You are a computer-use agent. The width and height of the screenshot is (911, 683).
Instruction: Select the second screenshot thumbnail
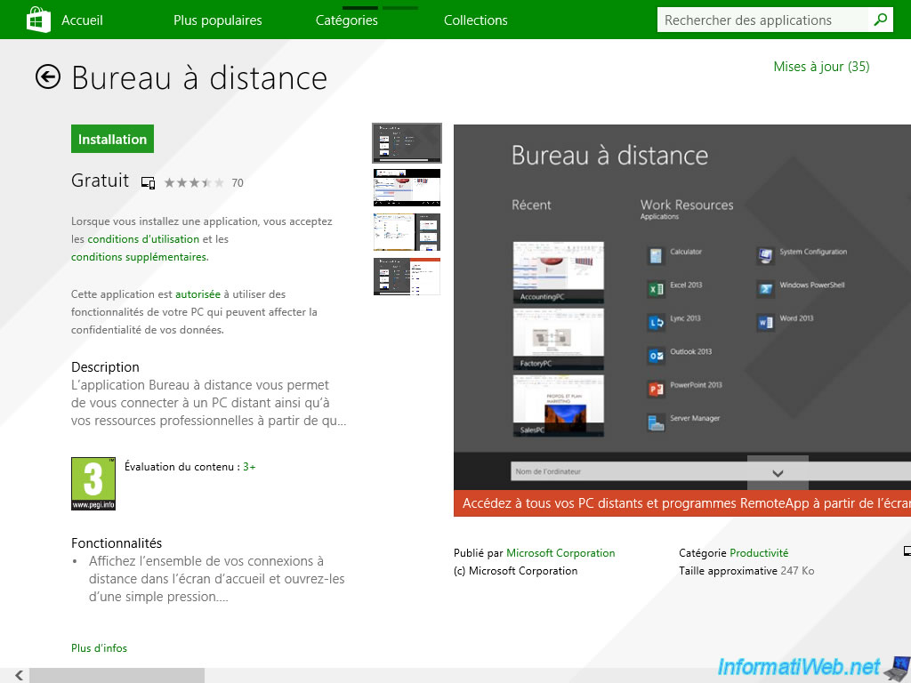(x=407, y=188)
